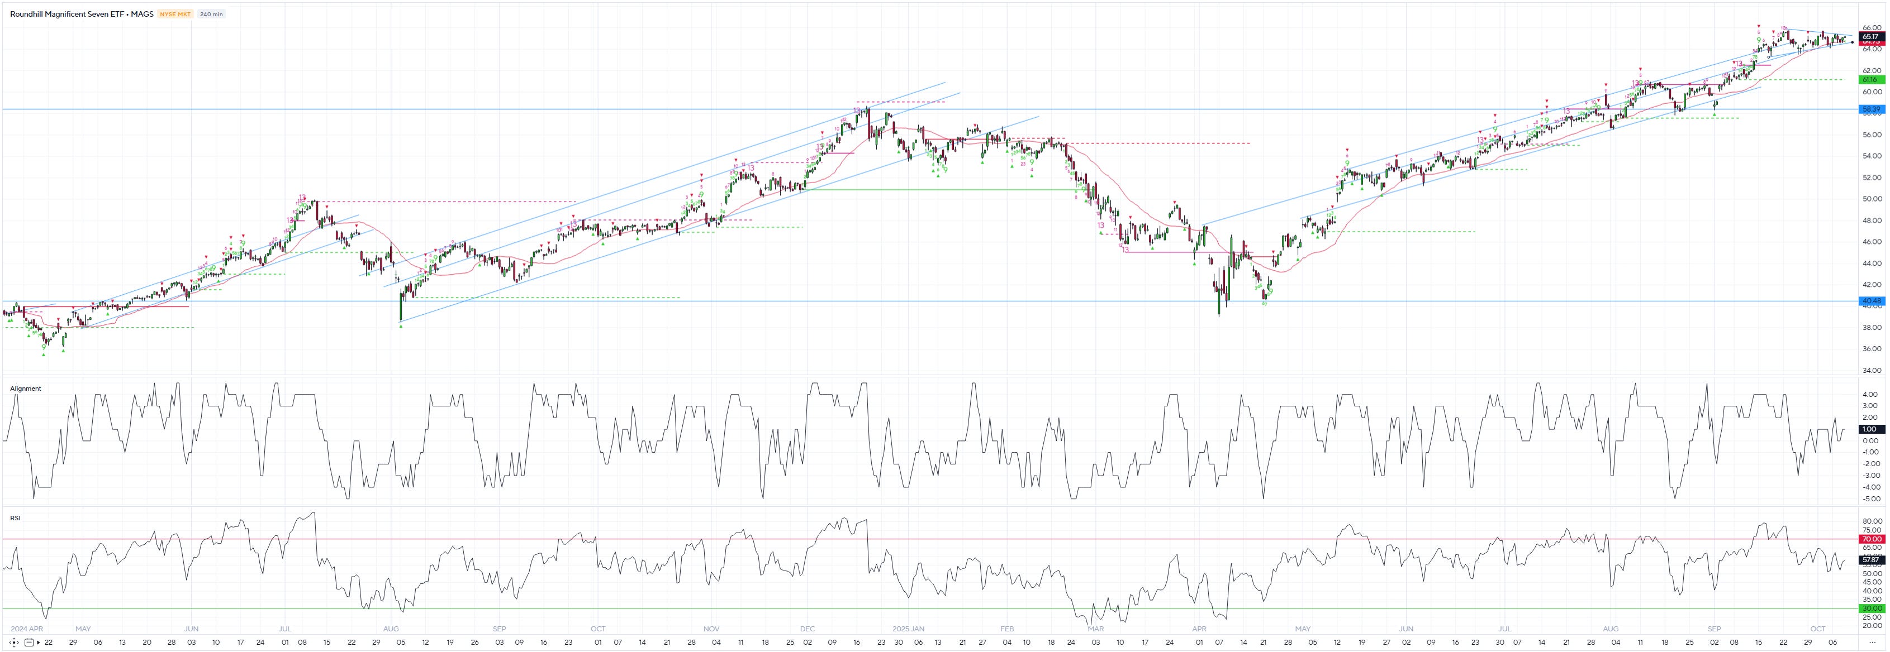The image size is (1890, 652).
Task: Open the 240 min interval selector
Action: click(x=211, y=13)
